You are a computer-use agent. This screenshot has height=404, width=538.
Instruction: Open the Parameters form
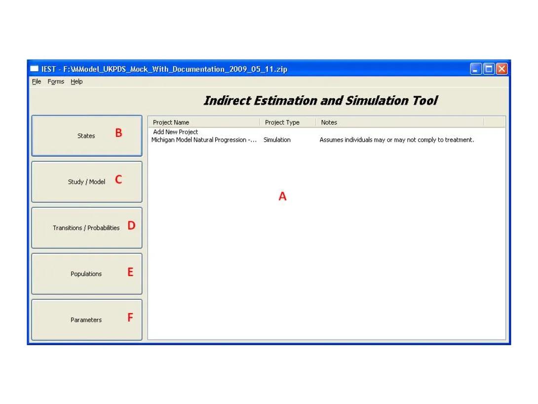(87, 320)
